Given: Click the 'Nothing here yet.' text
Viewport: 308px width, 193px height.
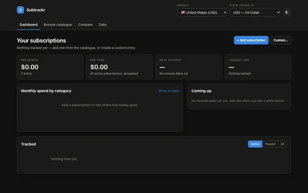Looking at the screenshot, I should 64,159.
